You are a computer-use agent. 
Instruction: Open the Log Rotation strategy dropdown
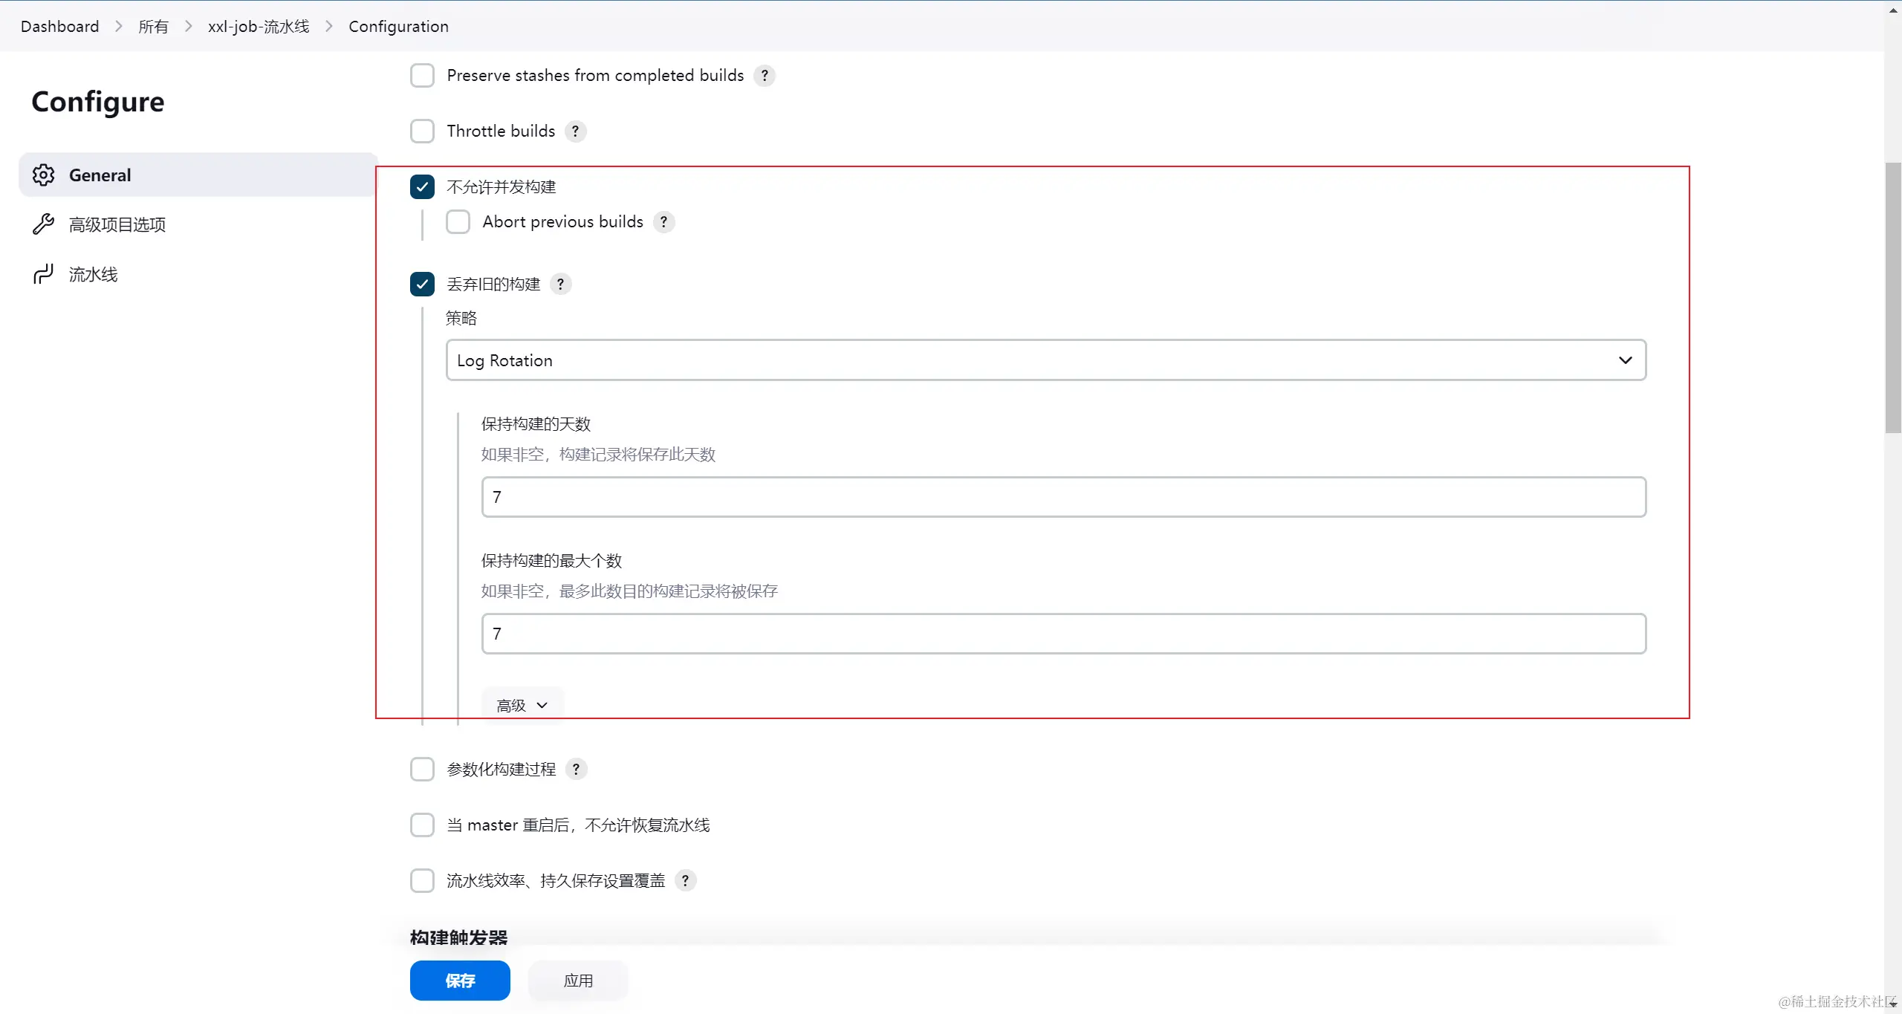(x=1045, y=360)
